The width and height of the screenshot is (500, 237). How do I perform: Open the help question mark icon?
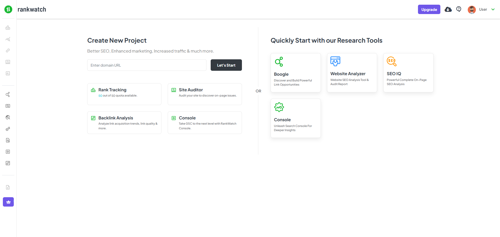click(x=459, y=9)
